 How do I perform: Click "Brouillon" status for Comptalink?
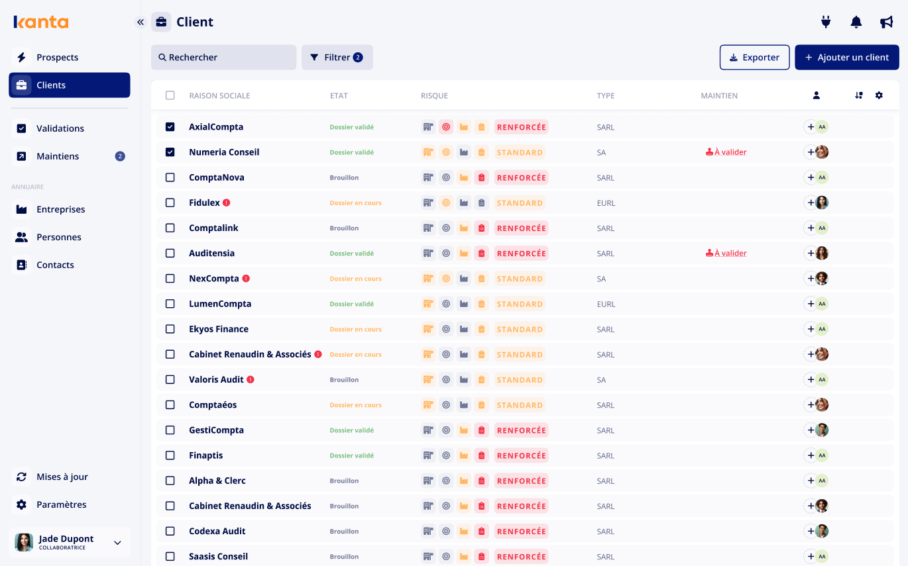tap(345, 228)
